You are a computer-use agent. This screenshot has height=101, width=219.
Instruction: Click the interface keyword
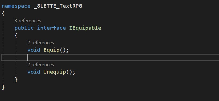(x=51, y=28)
